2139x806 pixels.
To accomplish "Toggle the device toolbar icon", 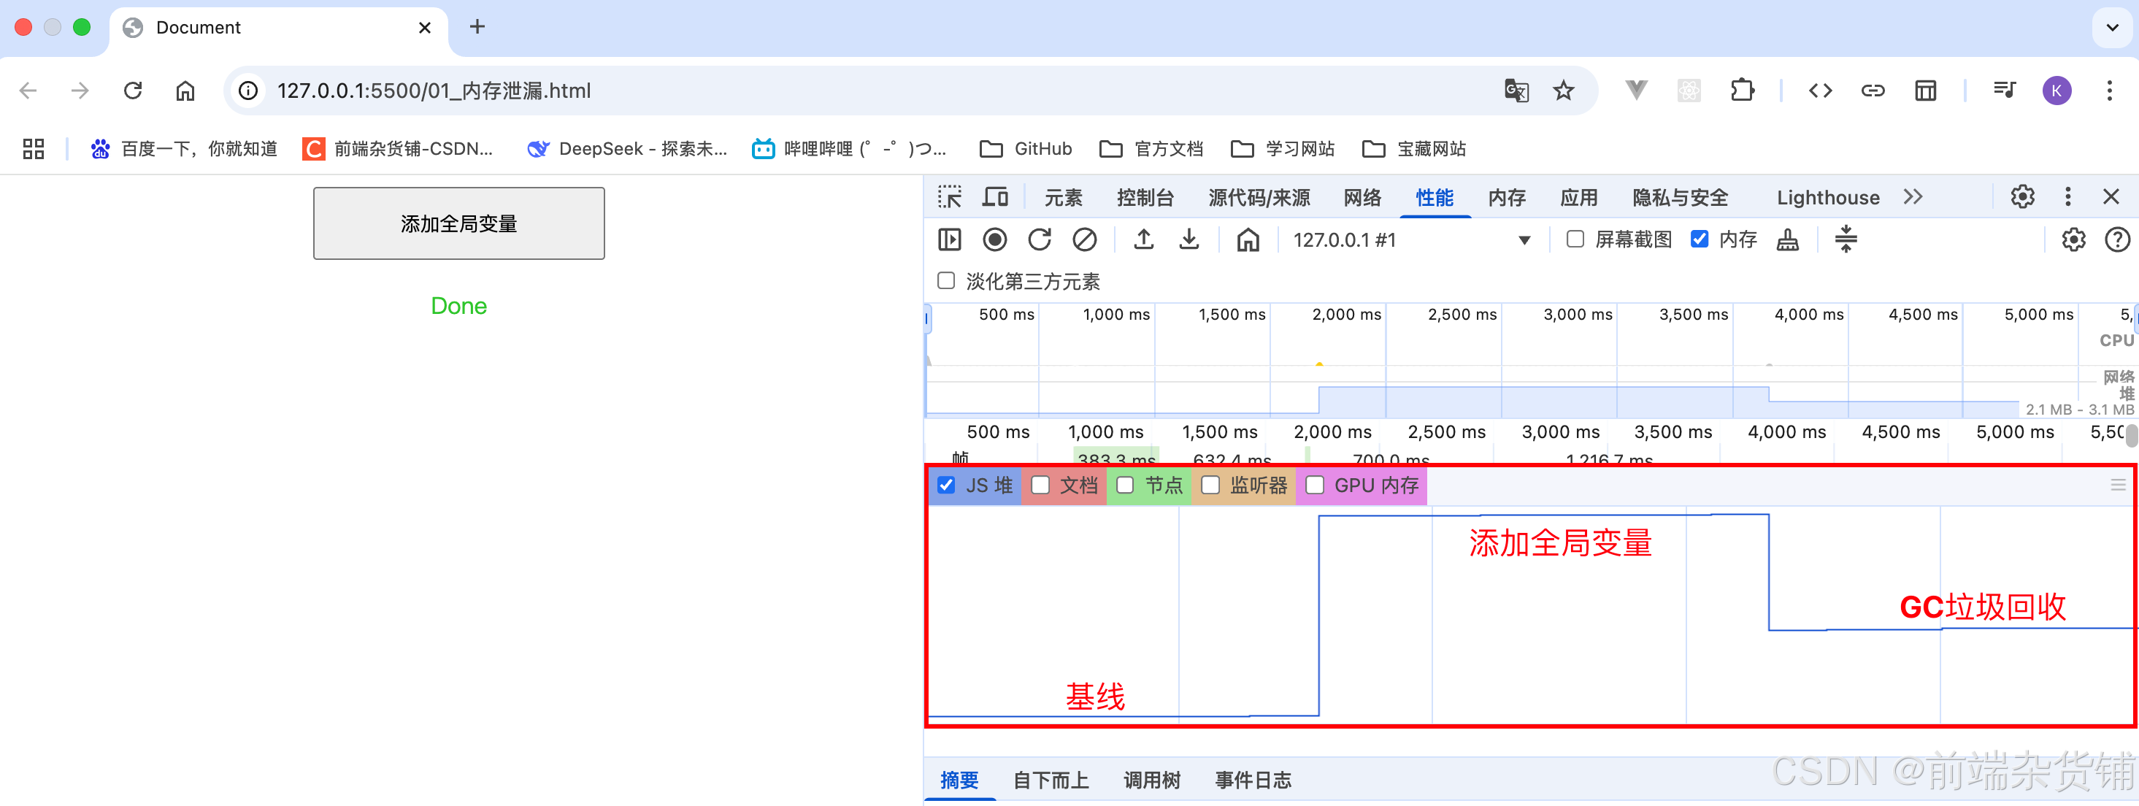I will coord(995,198).
